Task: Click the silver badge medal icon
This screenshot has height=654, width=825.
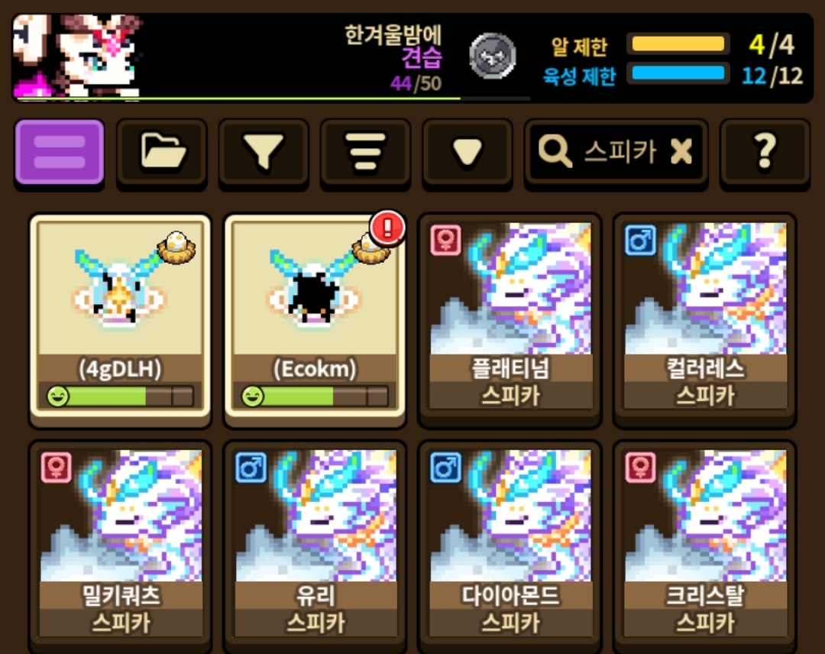Action: (493, 56)
